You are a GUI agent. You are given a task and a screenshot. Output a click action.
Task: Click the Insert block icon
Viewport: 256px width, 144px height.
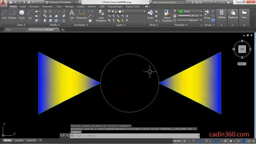coord(150,14)
